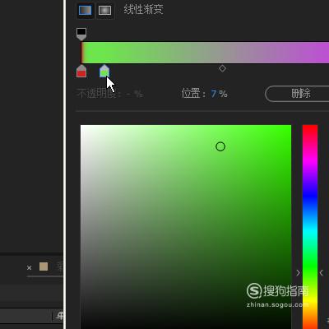Select the red color stop
The image size is (329, 329).
click(81, 72)
